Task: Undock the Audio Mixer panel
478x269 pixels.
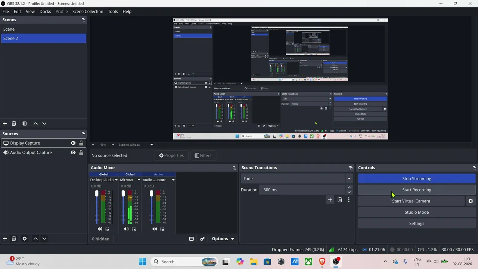Action: [234, 168]
